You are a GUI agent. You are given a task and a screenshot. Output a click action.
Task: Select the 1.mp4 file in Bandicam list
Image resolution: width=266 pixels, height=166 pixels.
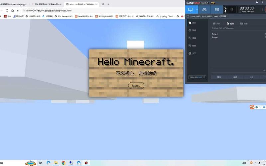[214, 34]
